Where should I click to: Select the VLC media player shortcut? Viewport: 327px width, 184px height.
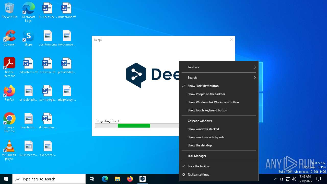click(9, 150)
